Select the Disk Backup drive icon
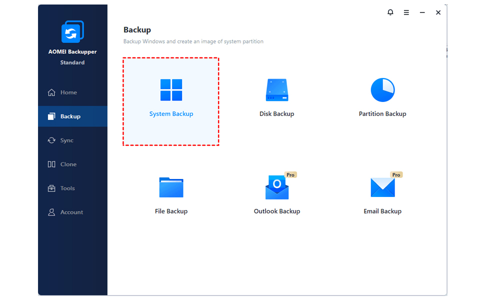The width and height of the screenshot is (485, 300). [x=277, y=89]
